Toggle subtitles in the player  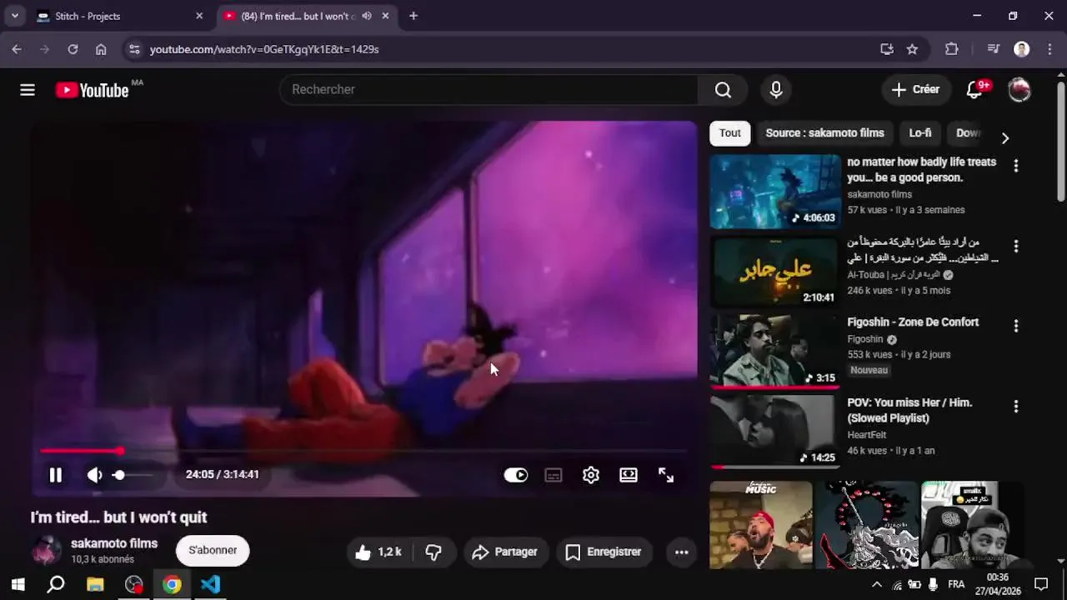coord(554,475)
